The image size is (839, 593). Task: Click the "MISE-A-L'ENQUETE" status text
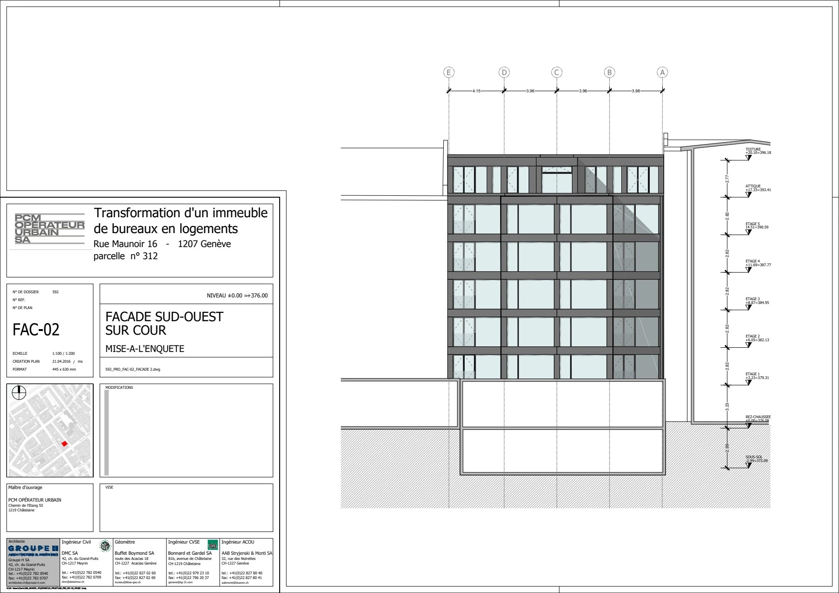coord(145,349)
